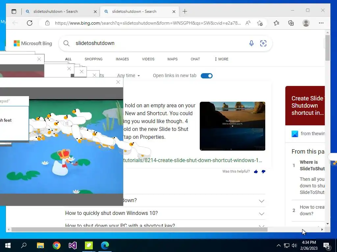
Task: Open the notification center icon
Action: coord(327,246)
